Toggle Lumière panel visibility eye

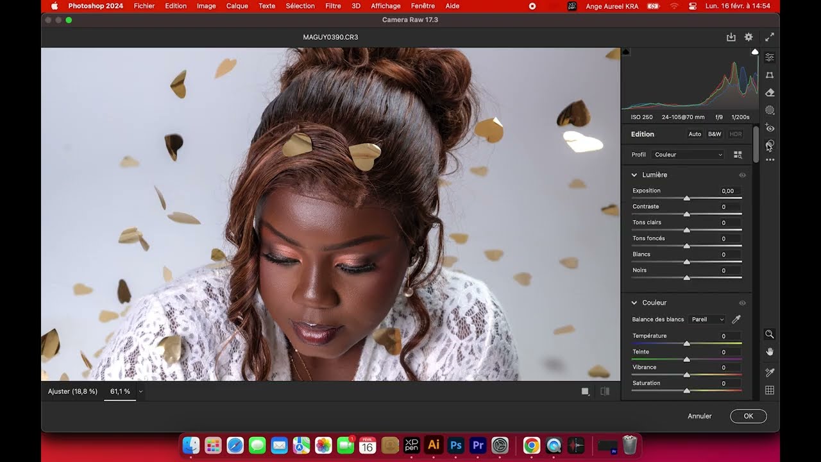tap(742, 175)
